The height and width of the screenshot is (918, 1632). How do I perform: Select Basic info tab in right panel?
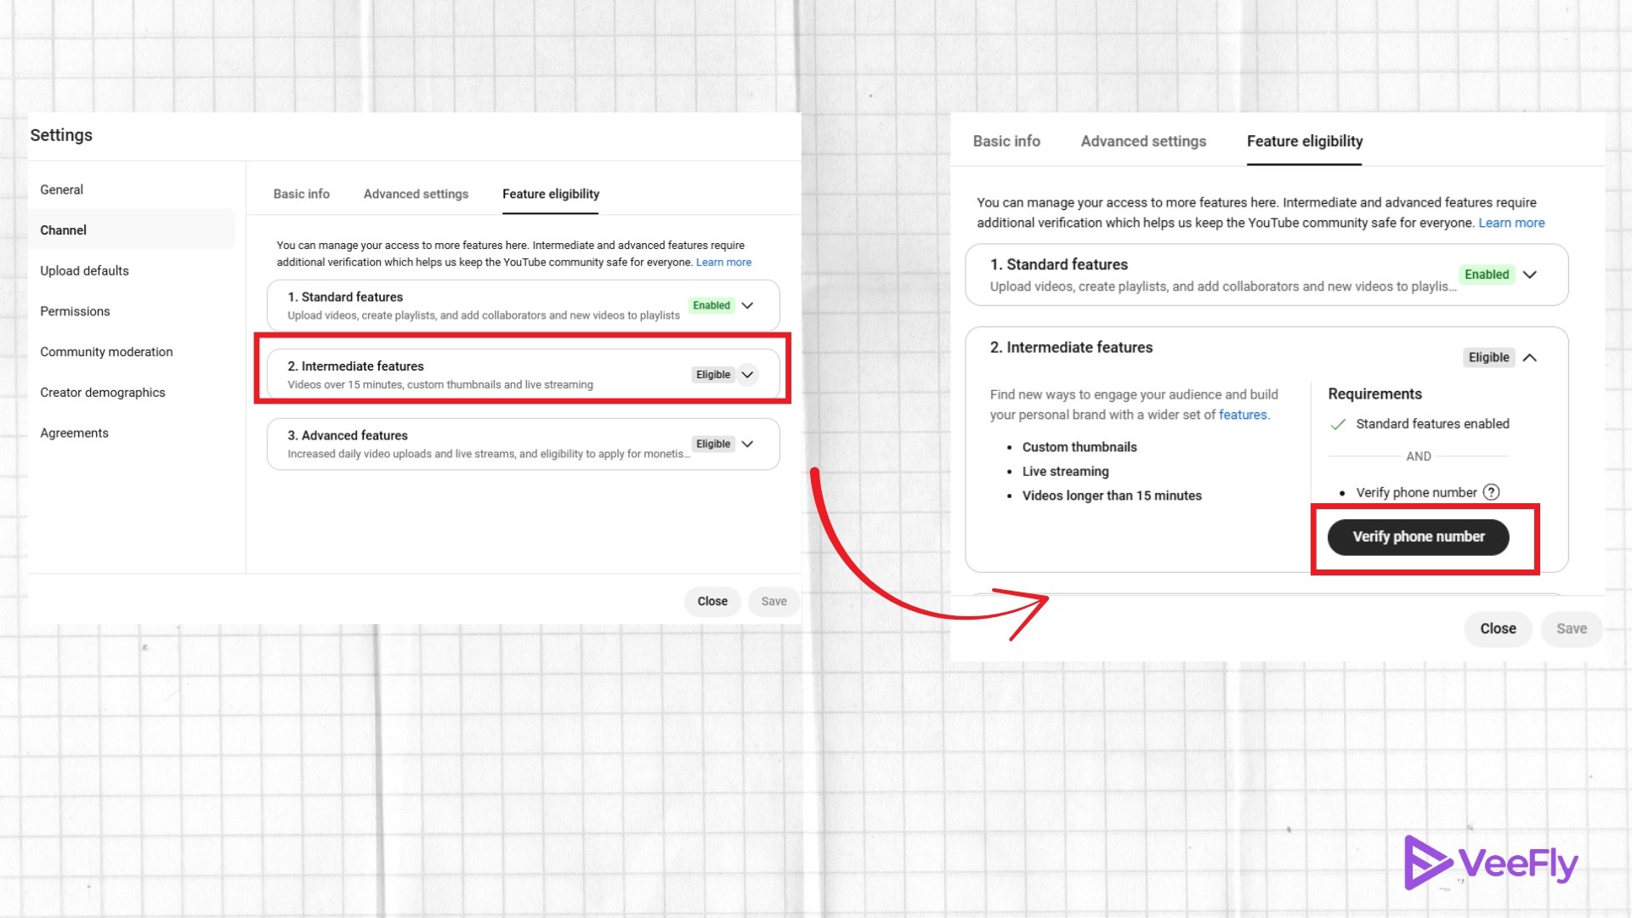tap(1006, 141)
